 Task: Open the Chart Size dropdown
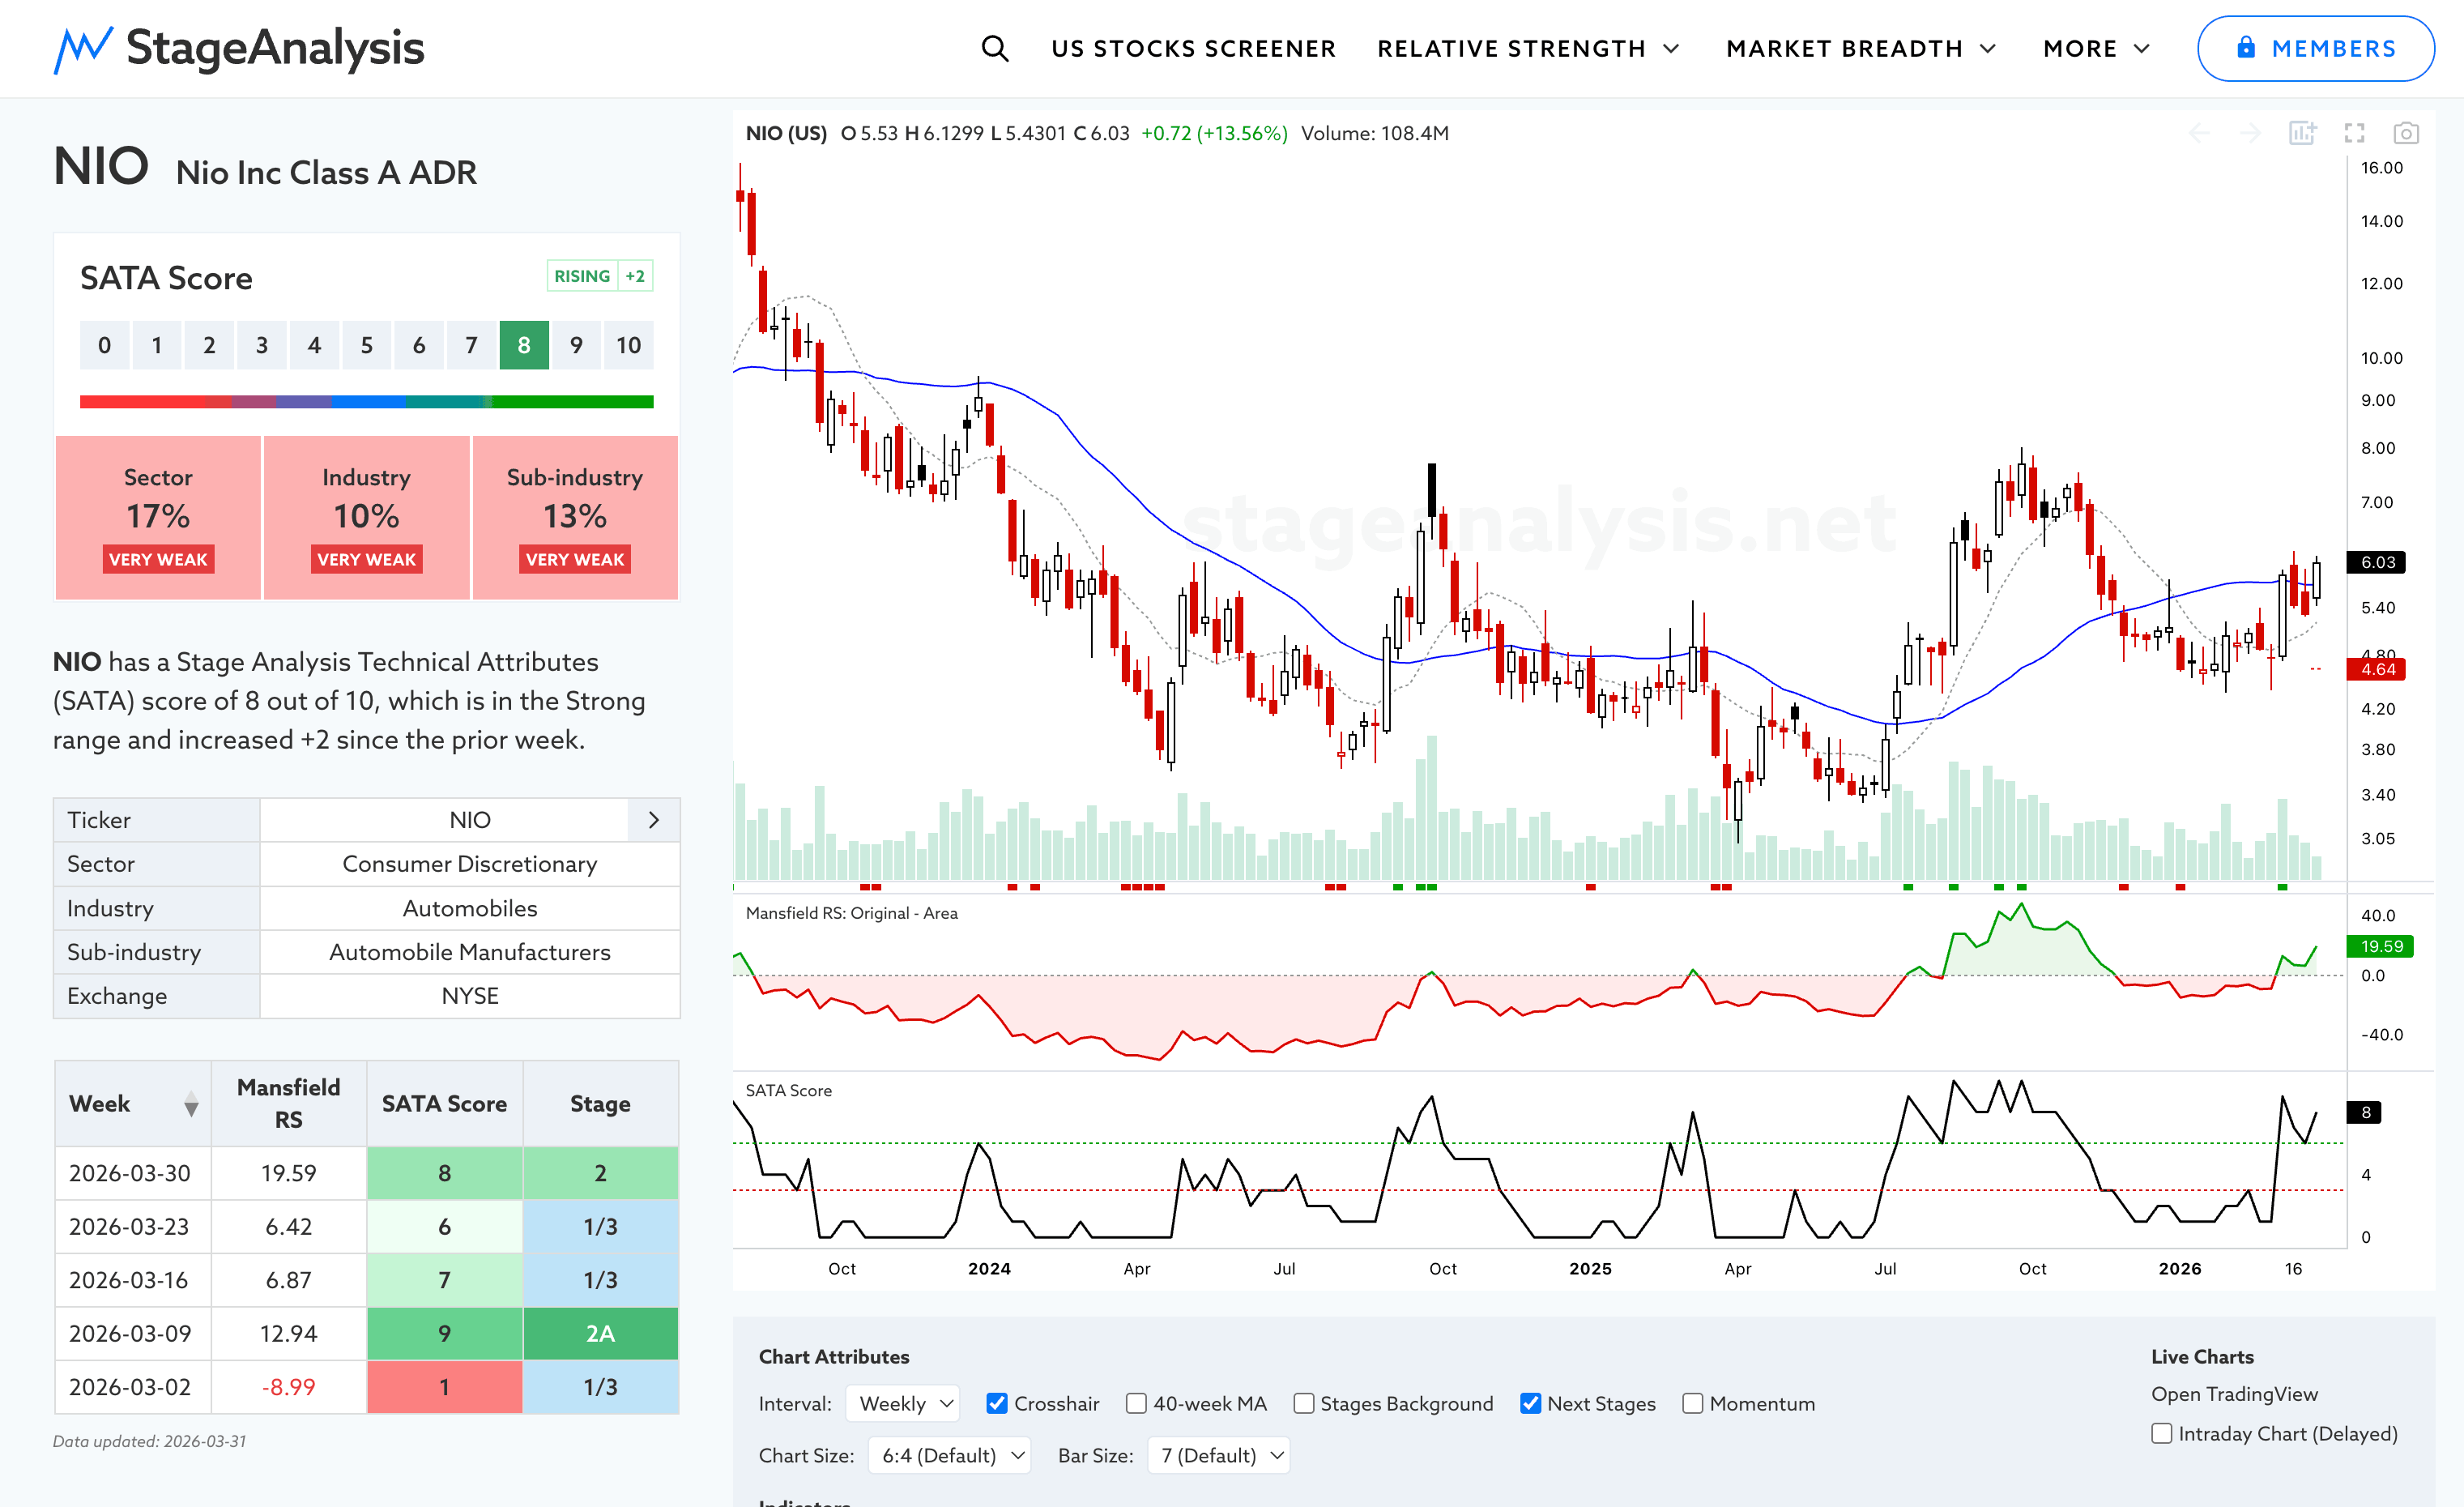pyautogui.click(x=949, y=1455)
